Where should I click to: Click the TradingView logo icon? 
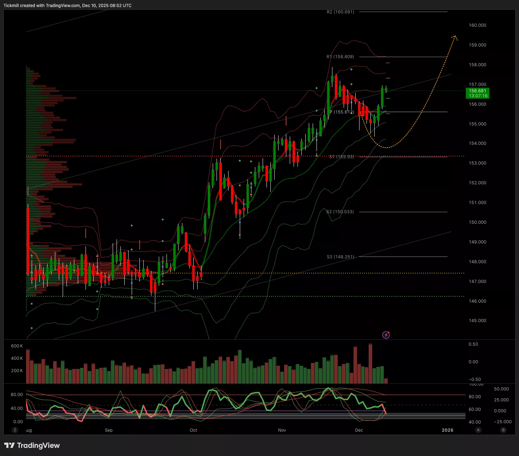[x=10, y=445]
